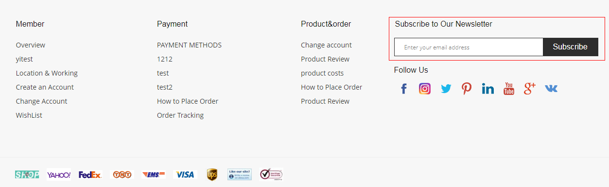Viewport: 609px width, 187px height.
Task: Select the Create an Account link
Action: tap(45, 87)
